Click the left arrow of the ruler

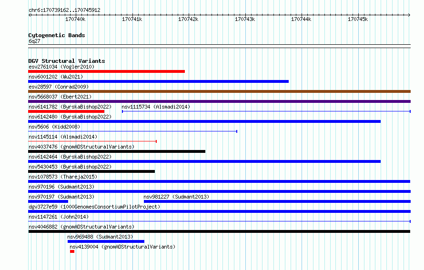pyautogui.click(x=30, y=15)
